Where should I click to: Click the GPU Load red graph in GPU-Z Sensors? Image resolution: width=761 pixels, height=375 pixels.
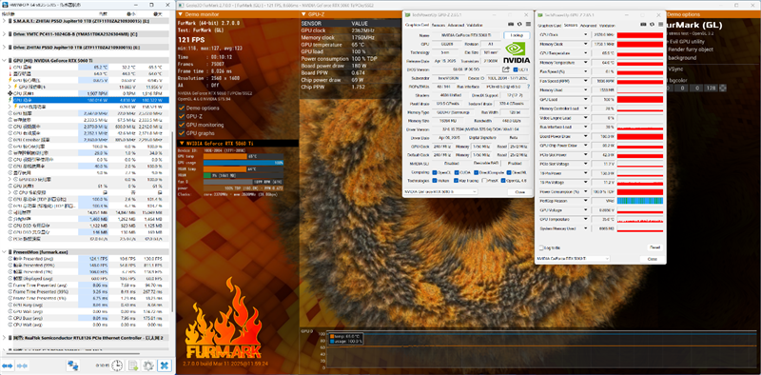(x=639, y=100)
